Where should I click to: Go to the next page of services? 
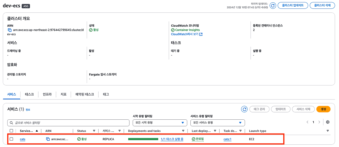(x=319, y=122)
